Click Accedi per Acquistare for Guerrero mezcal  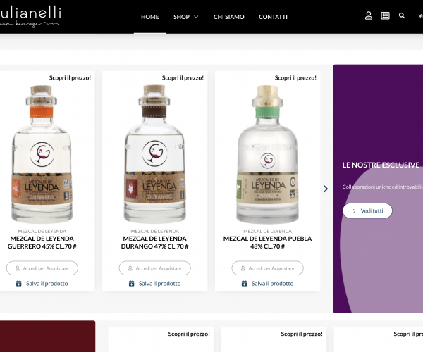coord(42,268)
